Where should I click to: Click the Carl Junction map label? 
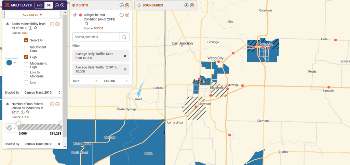point(182,43)
